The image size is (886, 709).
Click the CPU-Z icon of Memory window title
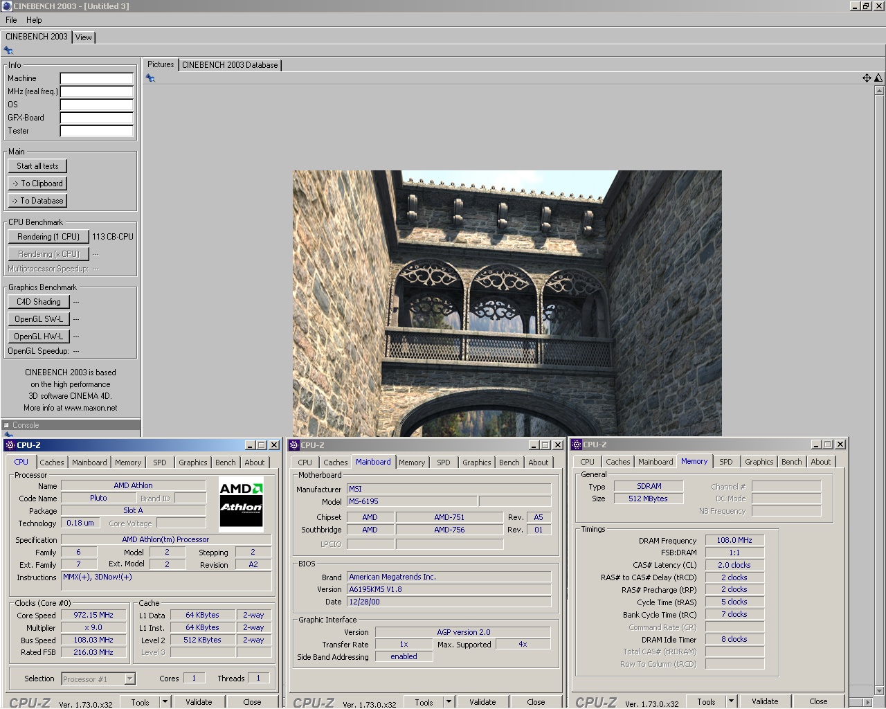pos(577,445)
